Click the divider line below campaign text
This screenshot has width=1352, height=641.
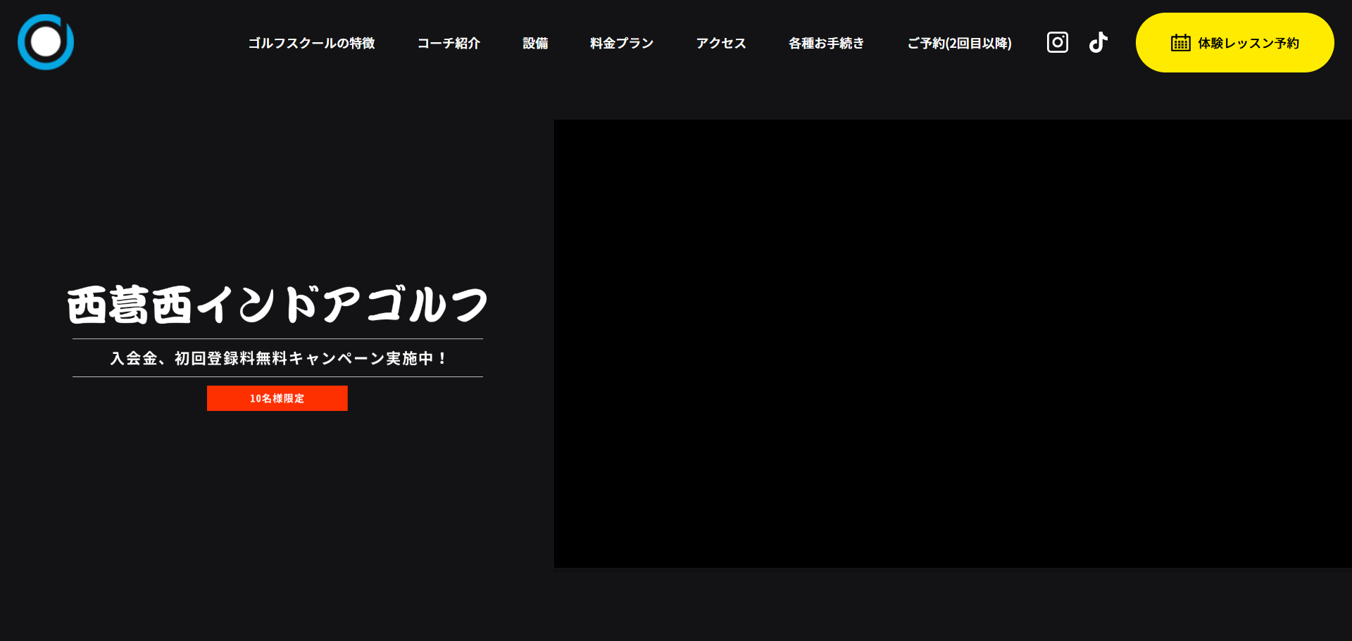[x=277, y=377]
